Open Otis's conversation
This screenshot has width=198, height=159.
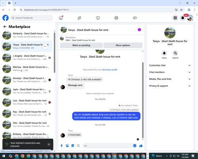(x=27, y=124)
